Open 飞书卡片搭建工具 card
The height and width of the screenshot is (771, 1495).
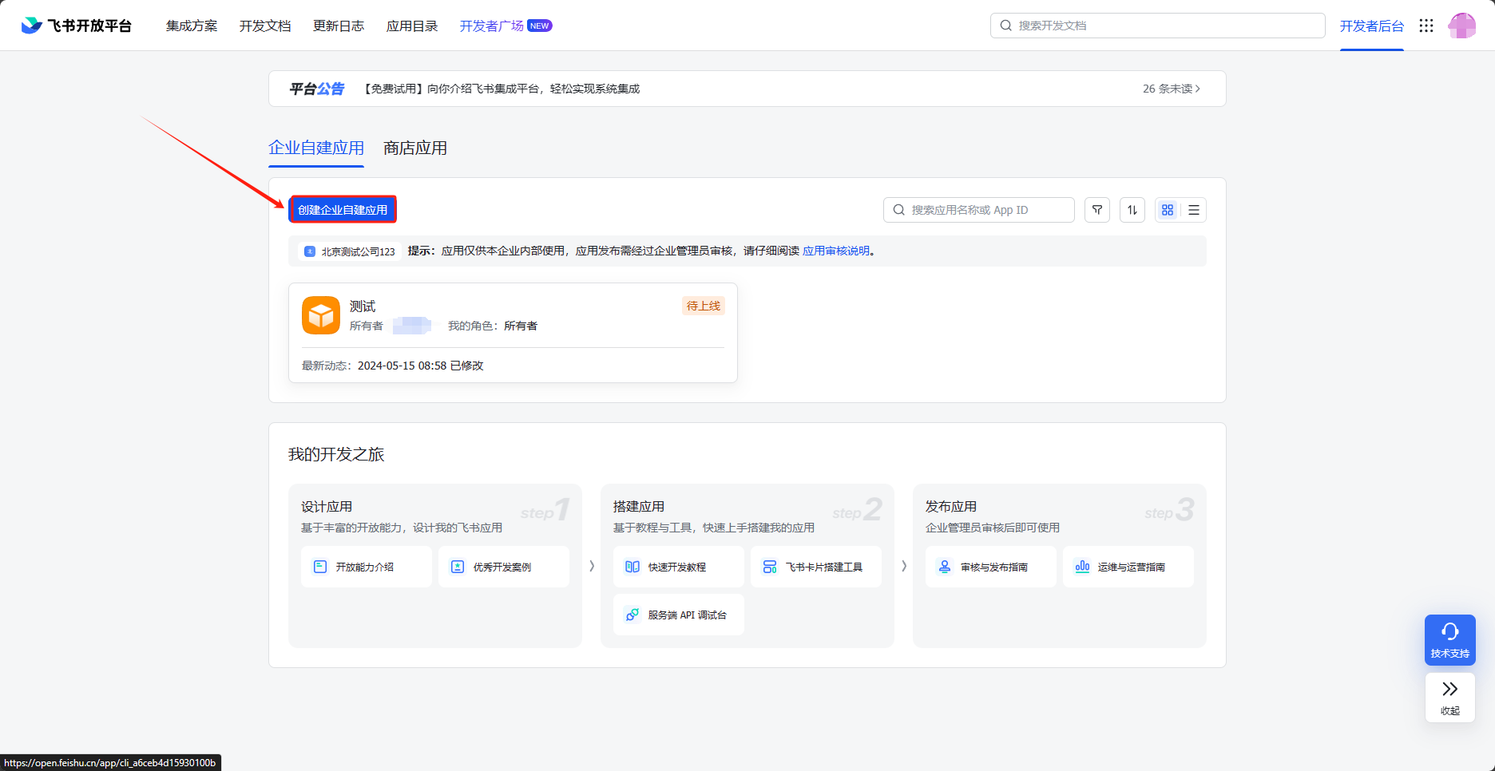[x=816, y=567]
